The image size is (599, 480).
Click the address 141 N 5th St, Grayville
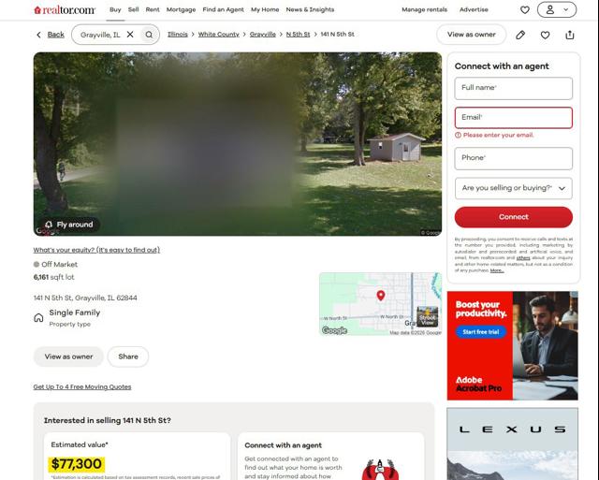click(85, 298)
